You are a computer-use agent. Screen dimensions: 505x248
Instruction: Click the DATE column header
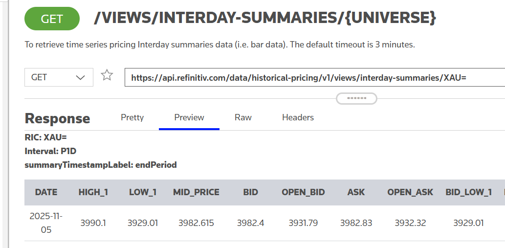pos(46,192)
